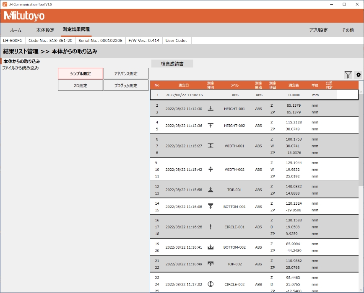This screenshot has height=293, width=364.
Task: Click the measurement type icon for HEIGHT-002
Action: 211,124
